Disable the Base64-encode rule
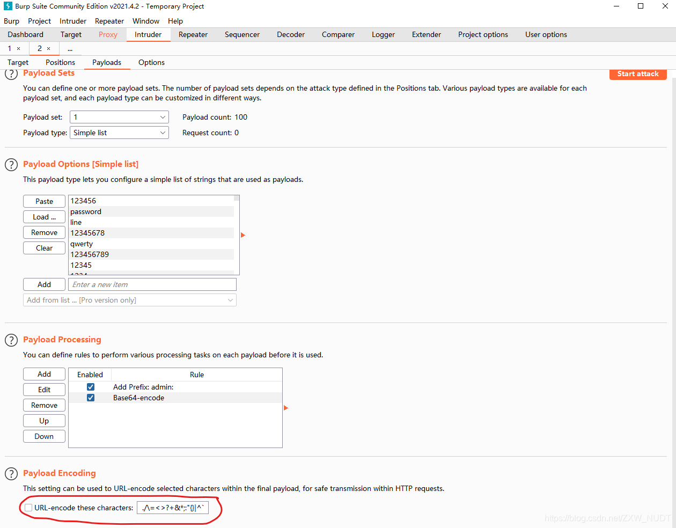Image resolution: width=676 pixels, height=528 pixels. (91, 398)
